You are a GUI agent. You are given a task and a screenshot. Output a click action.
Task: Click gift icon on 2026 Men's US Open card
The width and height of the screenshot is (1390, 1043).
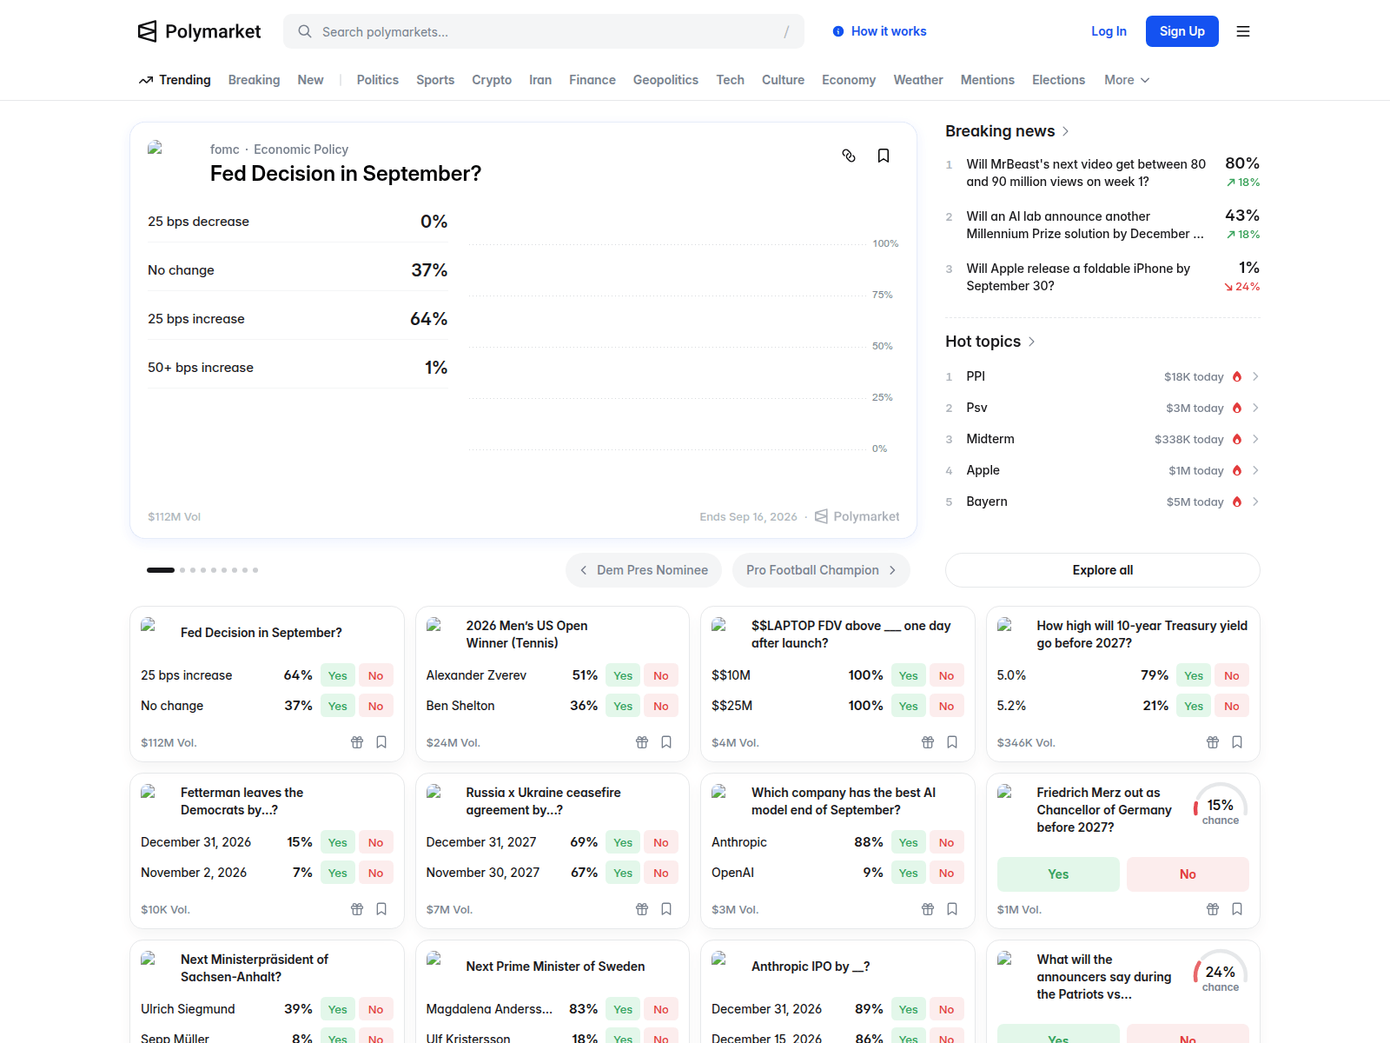642,742
